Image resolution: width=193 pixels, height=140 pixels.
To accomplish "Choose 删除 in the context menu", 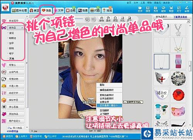I will [x=109, y=85].
